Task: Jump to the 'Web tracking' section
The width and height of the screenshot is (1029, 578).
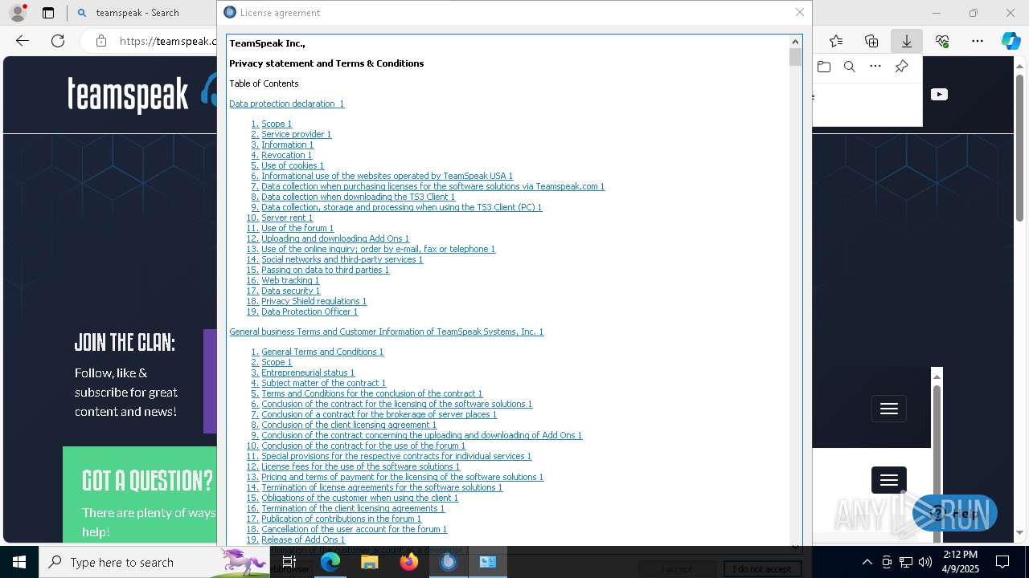Action: pos(290,280)
